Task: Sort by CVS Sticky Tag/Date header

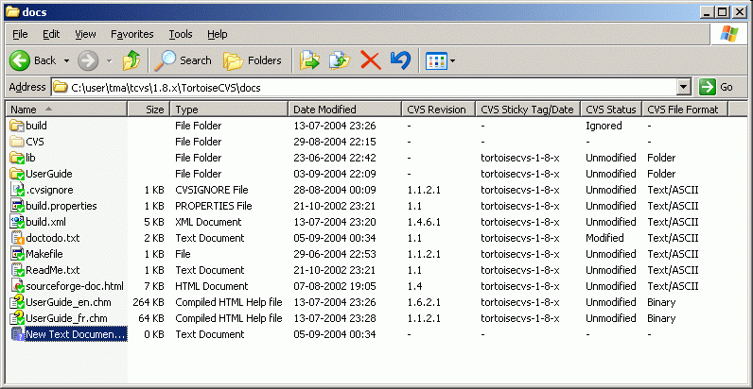Action: pyautogui.click(x=528, y=110)
